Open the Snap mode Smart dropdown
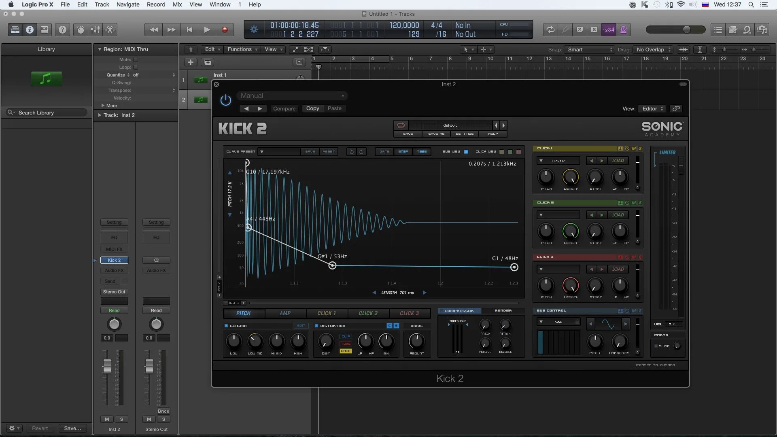 pos(589,49)
